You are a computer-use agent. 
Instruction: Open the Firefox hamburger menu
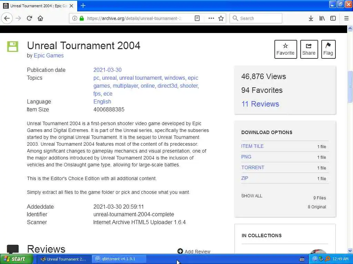click(346, 18)
